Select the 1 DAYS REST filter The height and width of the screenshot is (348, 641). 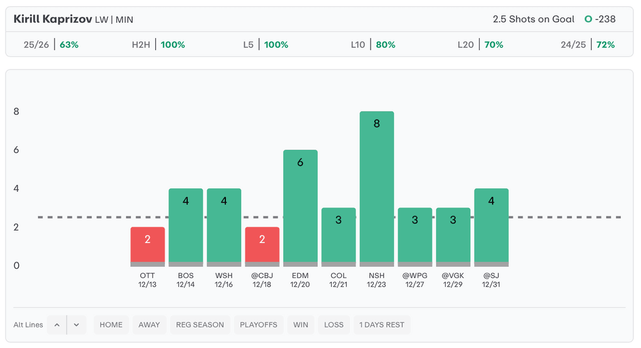[x=382, y=325]
